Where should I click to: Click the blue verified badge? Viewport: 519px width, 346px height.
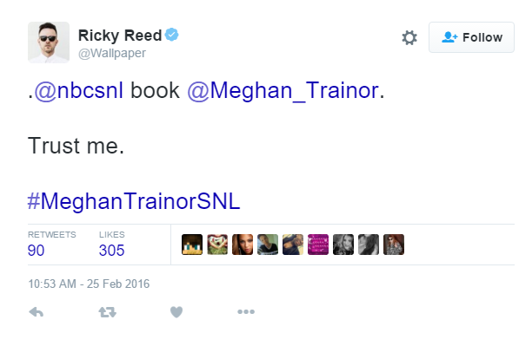(x=172, y=35)
